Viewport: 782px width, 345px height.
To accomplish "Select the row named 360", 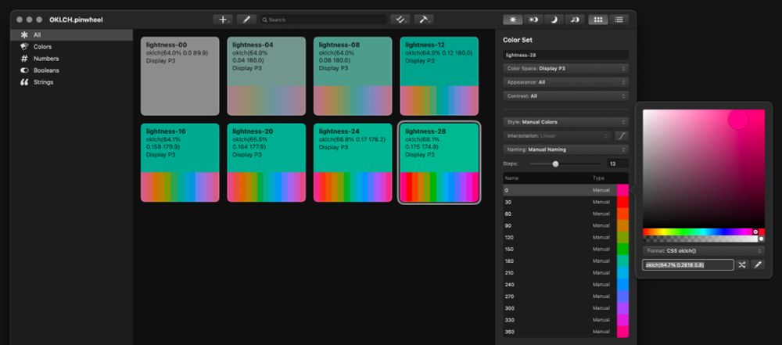I will [565, 332].
